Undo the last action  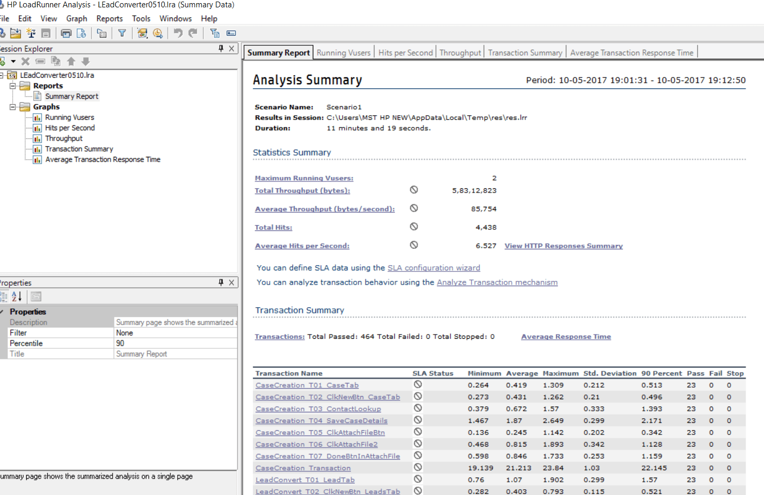click(178, 33)
